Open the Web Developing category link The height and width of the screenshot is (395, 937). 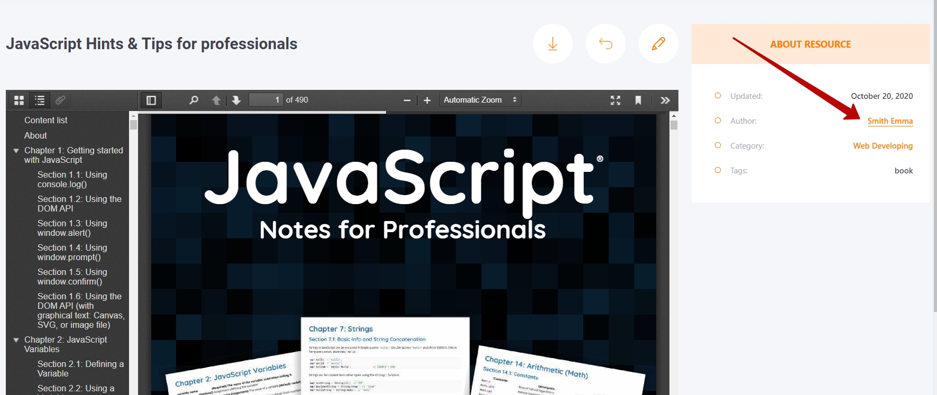click(x=883, y=146)
